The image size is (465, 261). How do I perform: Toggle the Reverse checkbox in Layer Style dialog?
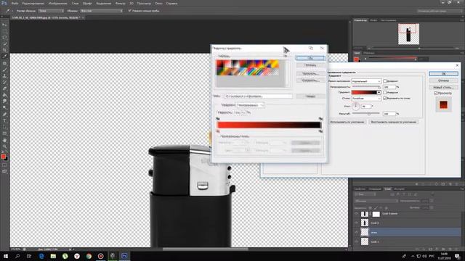tap(384, 92)
